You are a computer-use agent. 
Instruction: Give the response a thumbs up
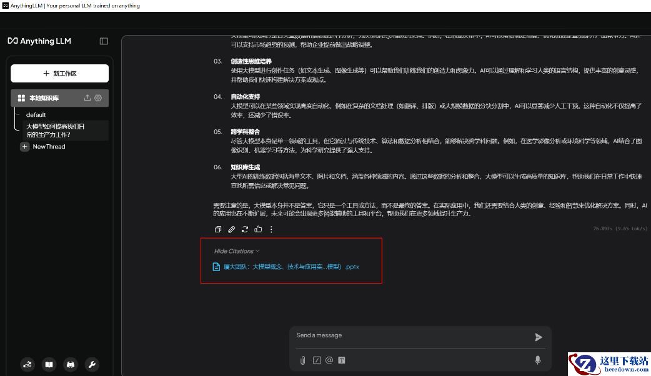click(x=258, y=229)
